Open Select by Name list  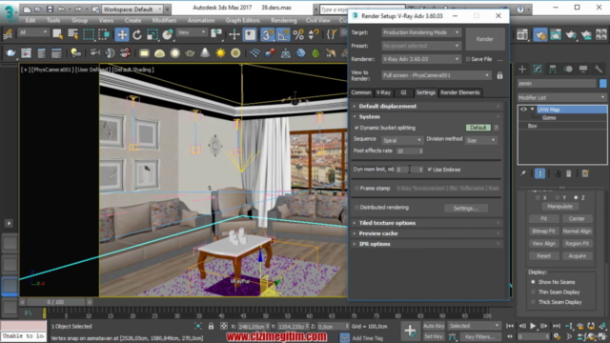tap(72, 34)
